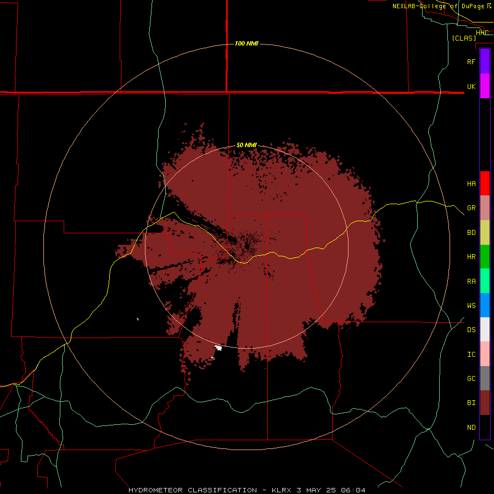Click the WS blue legend swatch
Viewport: 494px width, 494px height.
(485, 305)
